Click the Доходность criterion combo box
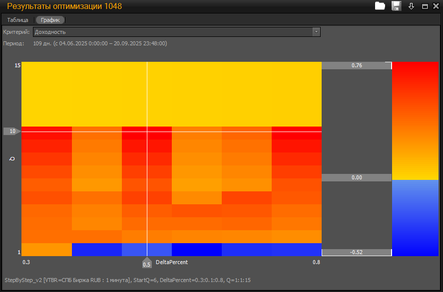The width and height of the screenshot is (443, 292). 177,32
